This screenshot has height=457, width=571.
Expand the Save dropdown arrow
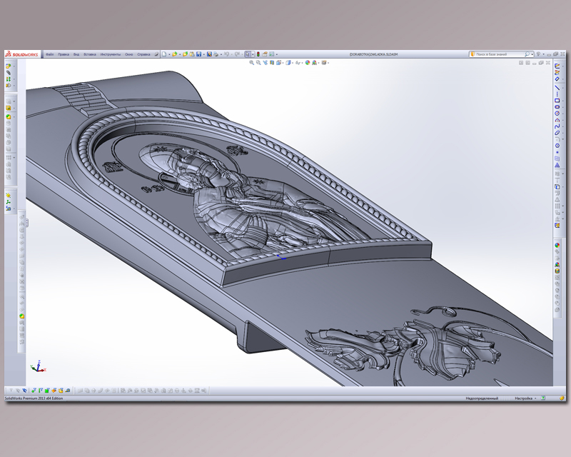pyautogui.click(x=203, y=54)
